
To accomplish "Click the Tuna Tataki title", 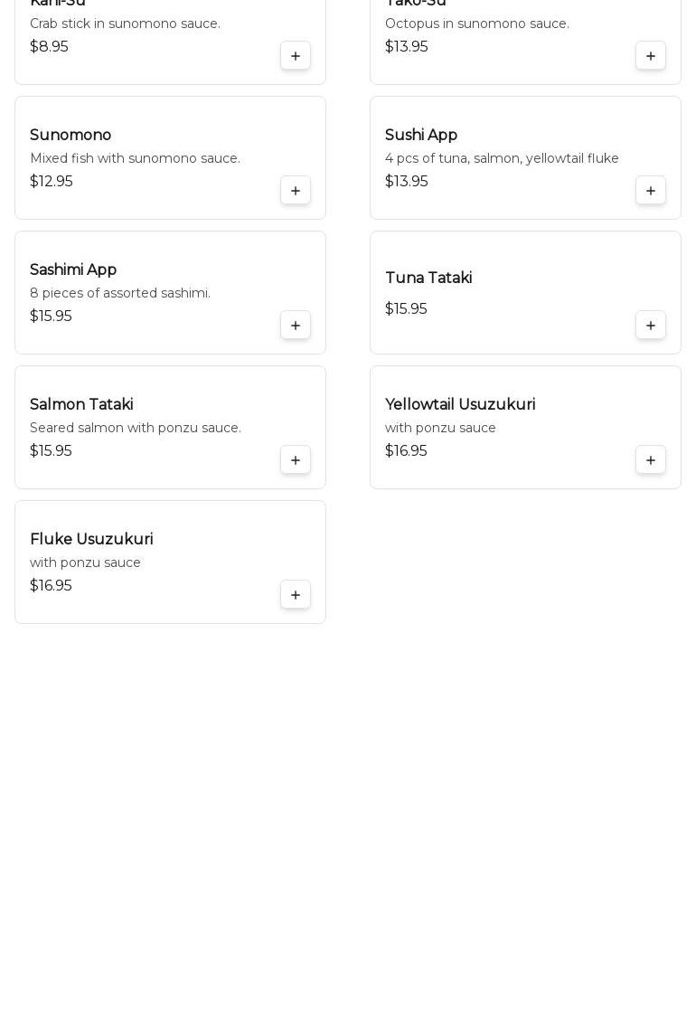I will click(428, 279).
